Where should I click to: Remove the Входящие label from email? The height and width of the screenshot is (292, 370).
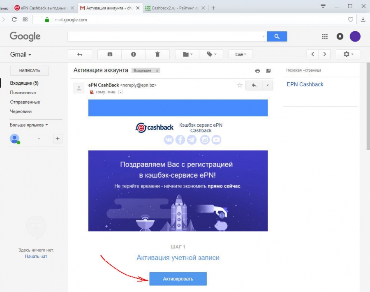click(x=157, y=71)
